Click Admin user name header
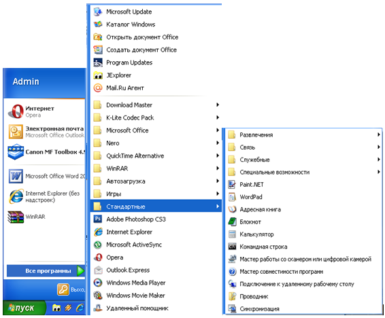The image size is (385, 318). click(x=26, y=82)
